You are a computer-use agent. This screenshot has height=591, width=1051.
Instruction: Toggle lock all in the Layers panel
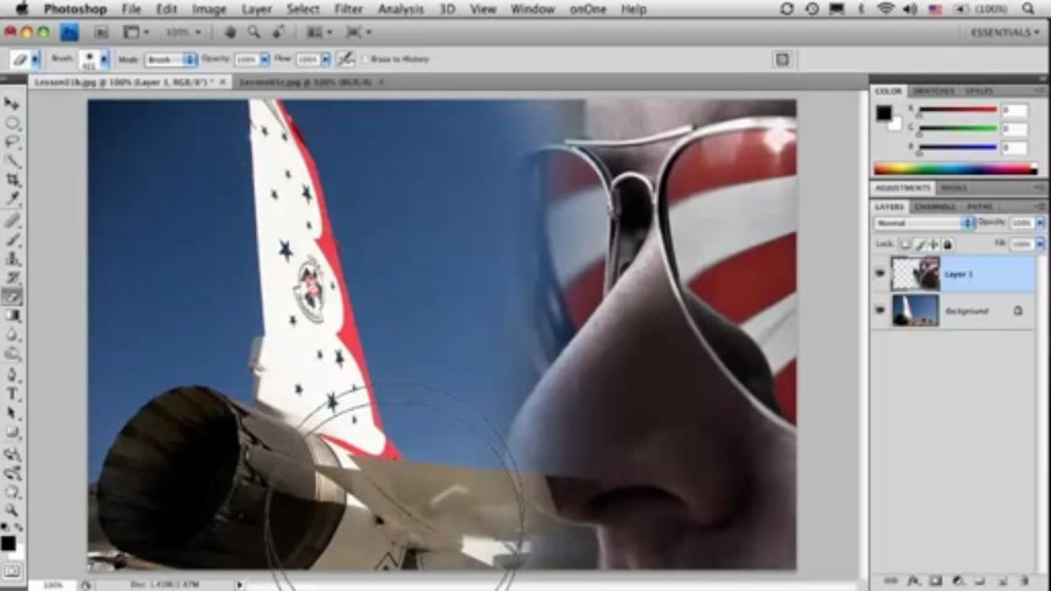(x=947, y=244)
